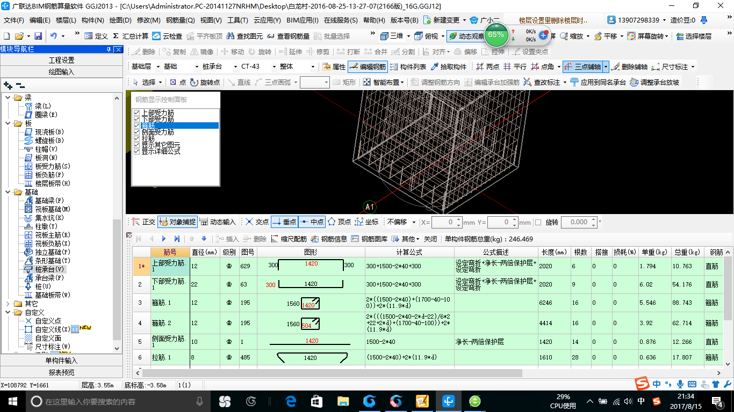Click 查找图元 find element tool
Image resolution: width=734 pixels, height=412 pixels.
tap(244, 36)
